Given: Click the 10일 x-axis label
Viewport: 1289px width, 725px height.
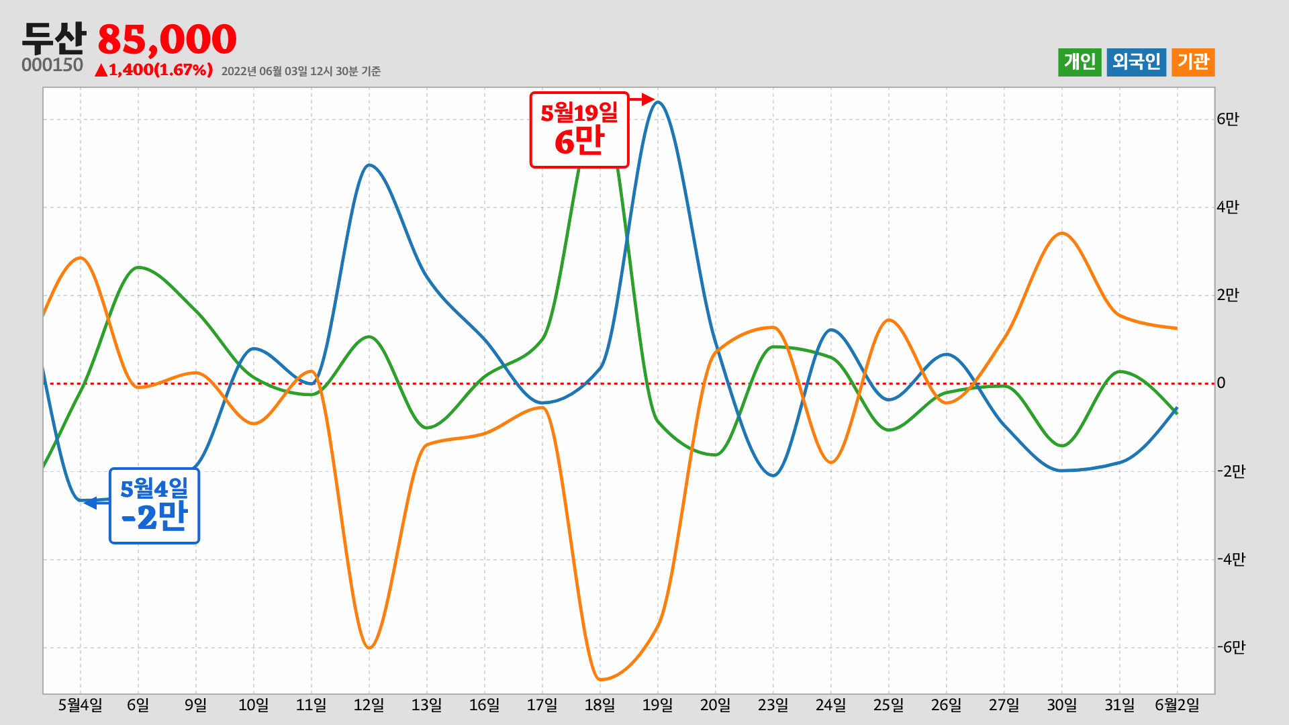Looking at the screenshot, I should (254, 705).
